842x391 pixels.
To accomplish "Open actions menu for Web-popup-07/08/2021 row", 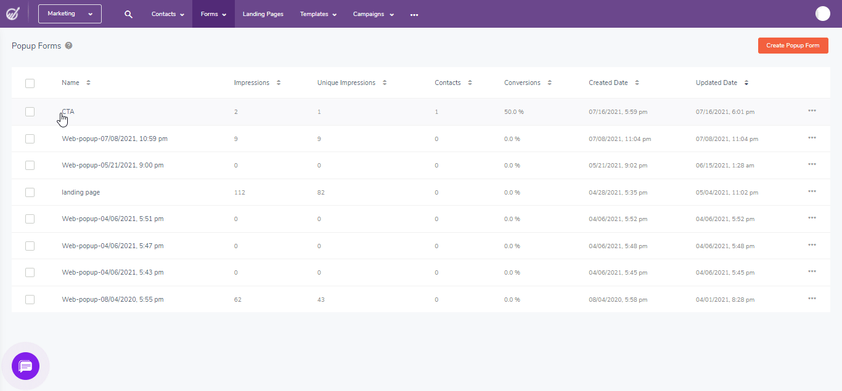I will (812, 138).
